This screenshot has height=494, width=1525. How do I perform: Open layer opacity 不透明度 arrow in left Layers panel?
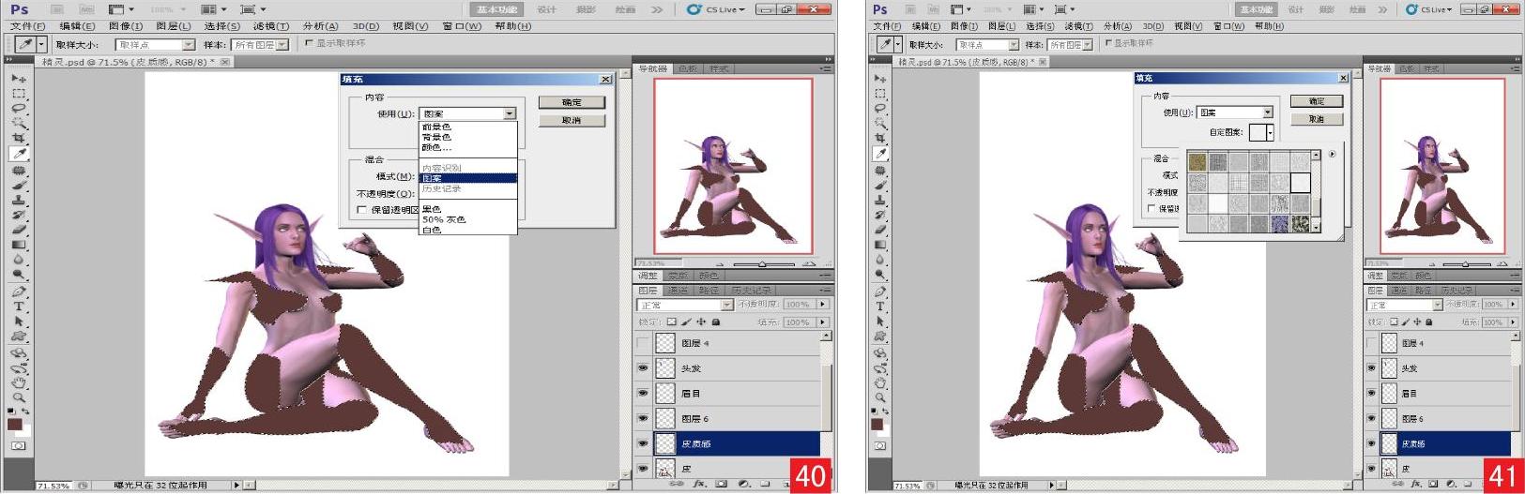pos(823,305)
